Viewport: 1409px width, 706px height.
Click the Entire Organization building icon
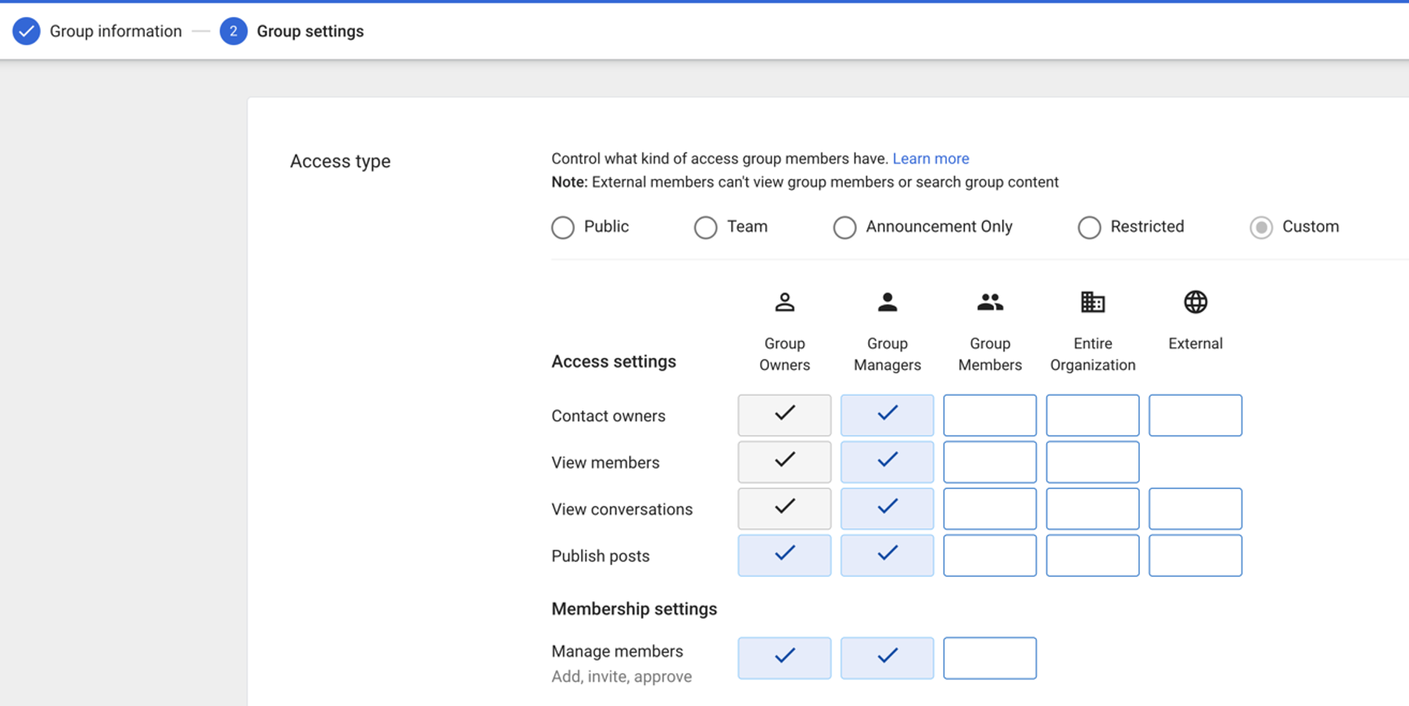[1092, 302]
